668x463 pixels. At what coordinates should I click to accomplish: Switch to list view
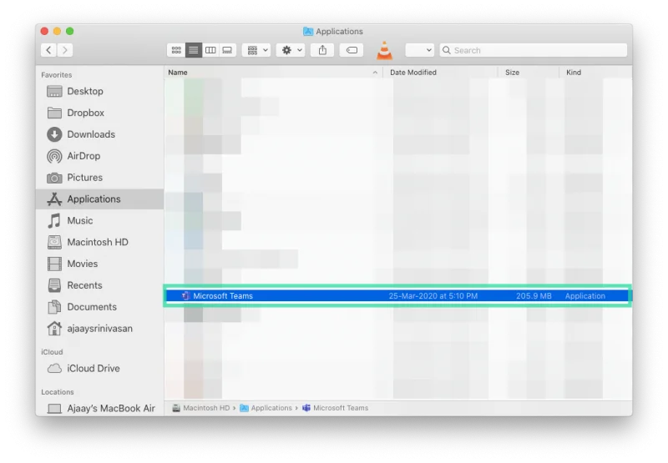pyautogui.click(x=194, y=50)
